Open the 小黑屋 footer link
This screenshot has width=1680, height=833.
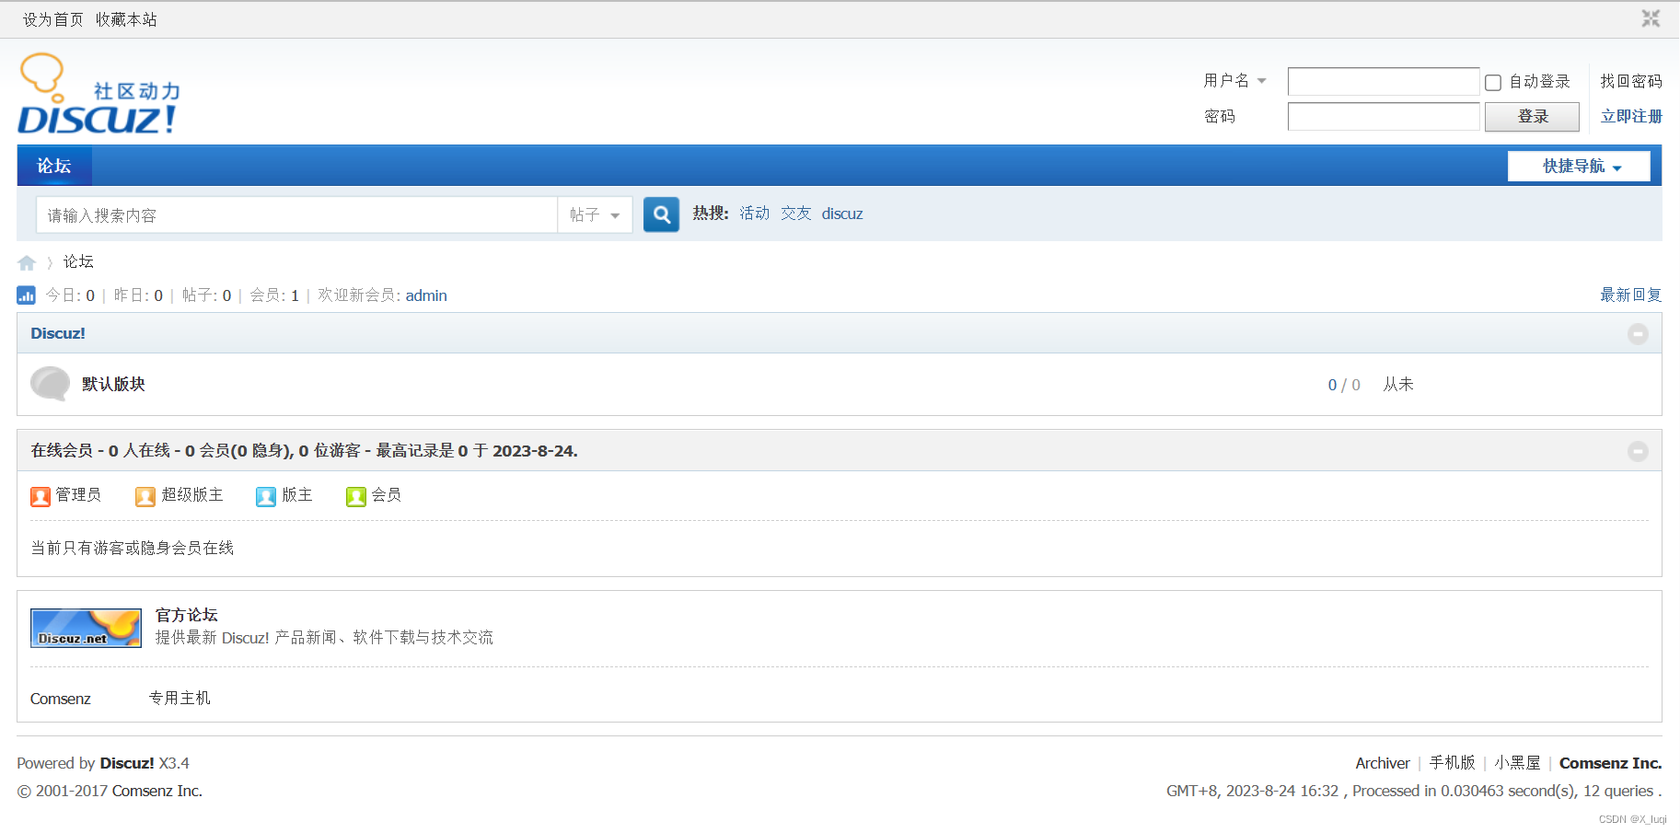tap(1517, 763)
